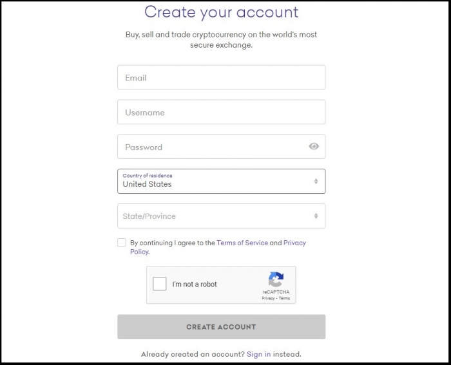Click the arrows beside United States
451x365 pixels.
pos(316,181)
